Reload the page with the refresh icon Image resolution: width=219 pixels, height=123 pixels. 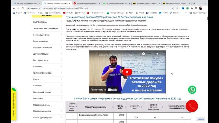(23, 8)
